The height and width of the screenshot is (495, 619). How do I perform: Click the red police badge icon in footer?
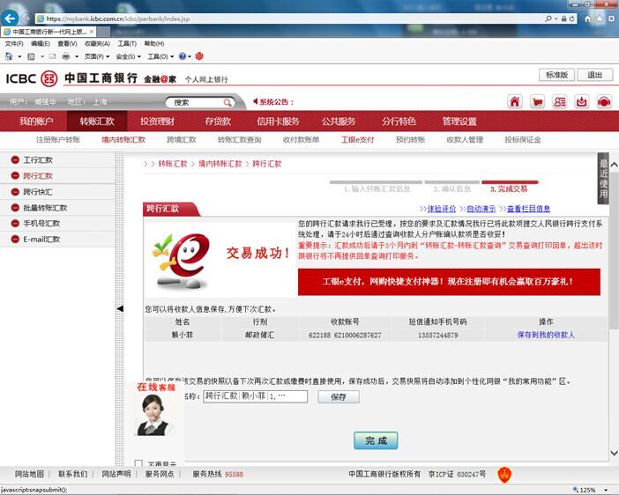(504, 474)
